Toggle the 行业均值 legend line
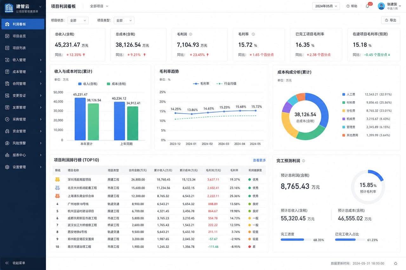The height and width of the screenshot is (270, 406). pyautogui.click(x=226, y=84)
